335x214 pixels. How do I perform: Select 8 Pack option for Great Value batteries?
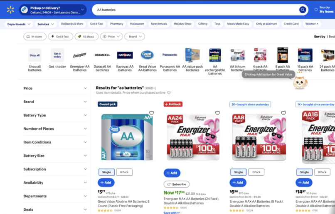point(124,172)
